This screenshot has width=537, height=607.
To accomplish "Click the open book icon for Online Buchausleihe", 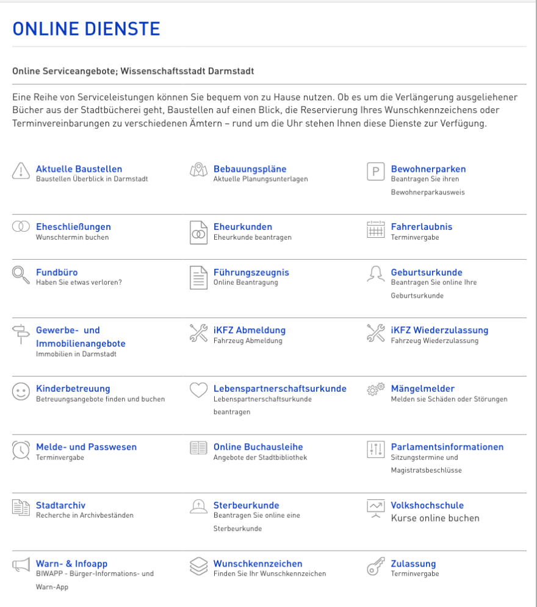I will pos(198,448).
